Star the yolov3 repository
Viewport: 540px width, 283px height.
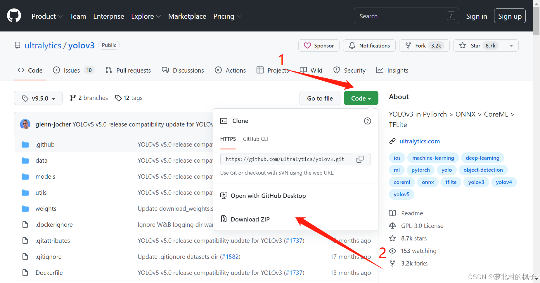tap(479, 45)
